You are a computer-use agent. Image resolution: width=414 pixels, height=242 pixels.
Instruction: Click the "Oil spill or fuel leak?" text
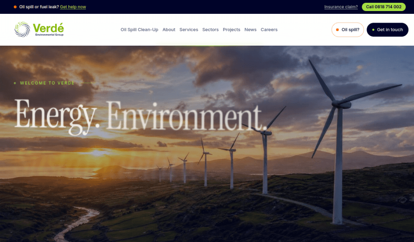[x=39, y=7]
